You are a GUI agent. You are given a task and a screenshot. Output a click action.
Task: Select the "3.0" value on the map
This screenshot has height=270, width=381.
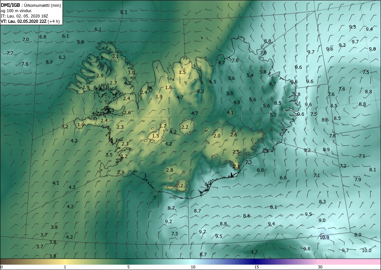(131, 72)
